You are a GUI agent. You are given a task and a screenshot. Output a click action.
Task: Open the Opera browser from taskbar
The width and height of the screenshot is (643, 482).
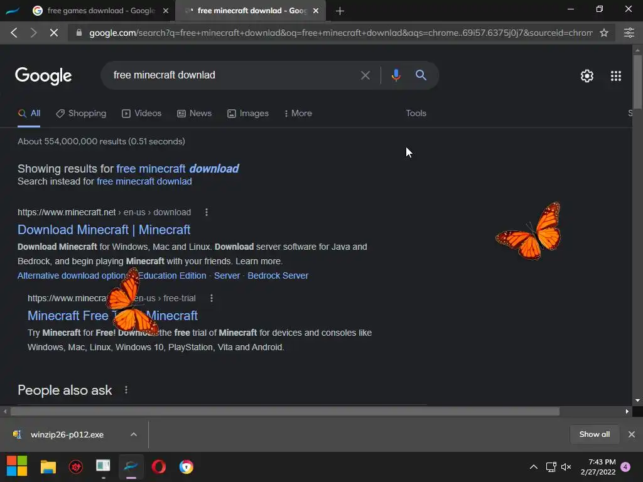[159, 466]
